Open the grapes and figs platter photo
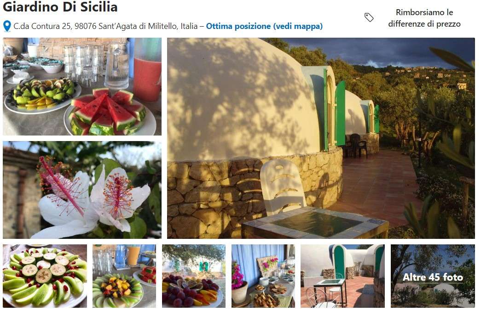481x311 pixels. 194,276
